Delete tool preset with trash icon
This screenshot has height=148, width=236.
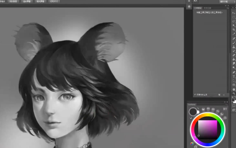(x=224, y=95)
